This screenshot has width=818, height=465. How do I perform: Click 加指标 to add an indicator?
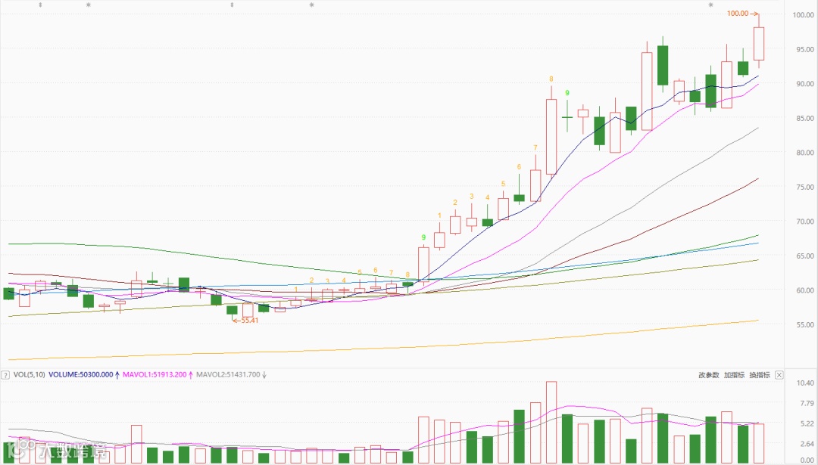click(734, 375)
